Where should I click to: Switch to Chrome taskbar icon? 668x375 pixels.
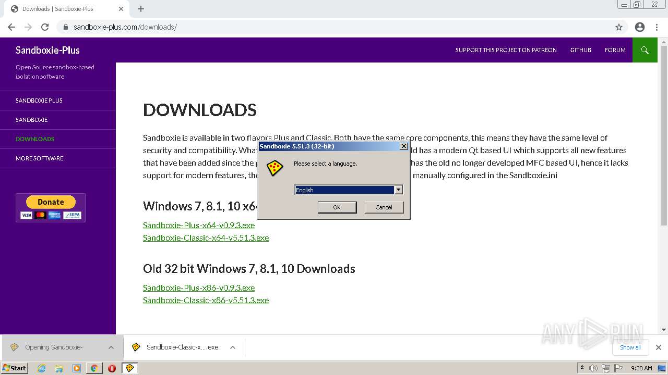tap(94, 368)
